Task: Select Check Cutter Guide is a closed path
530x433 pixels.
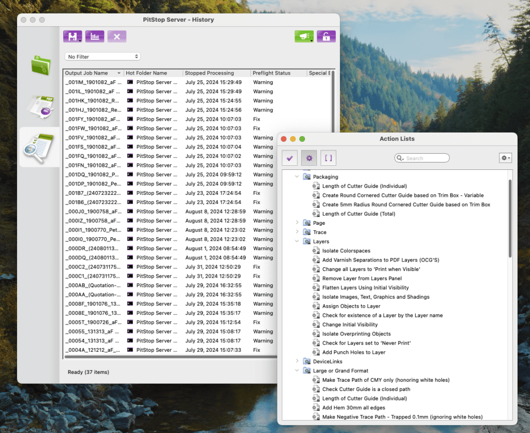Action: [x=366, y=389]
